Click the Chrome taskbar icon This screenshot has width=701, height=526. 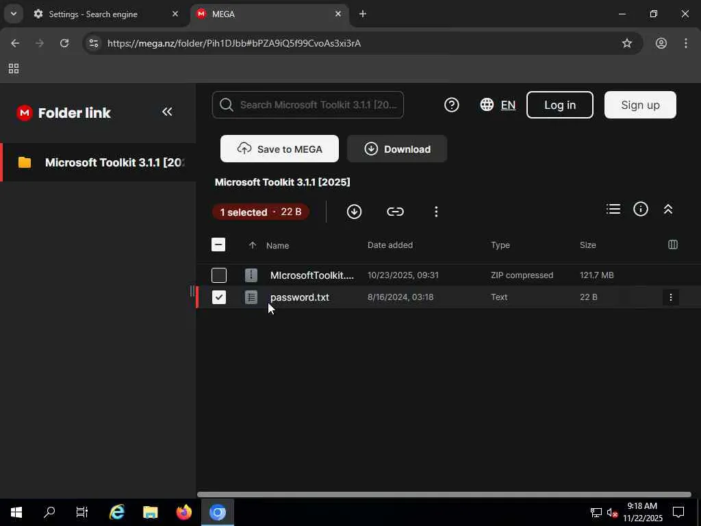coord(218,512)
